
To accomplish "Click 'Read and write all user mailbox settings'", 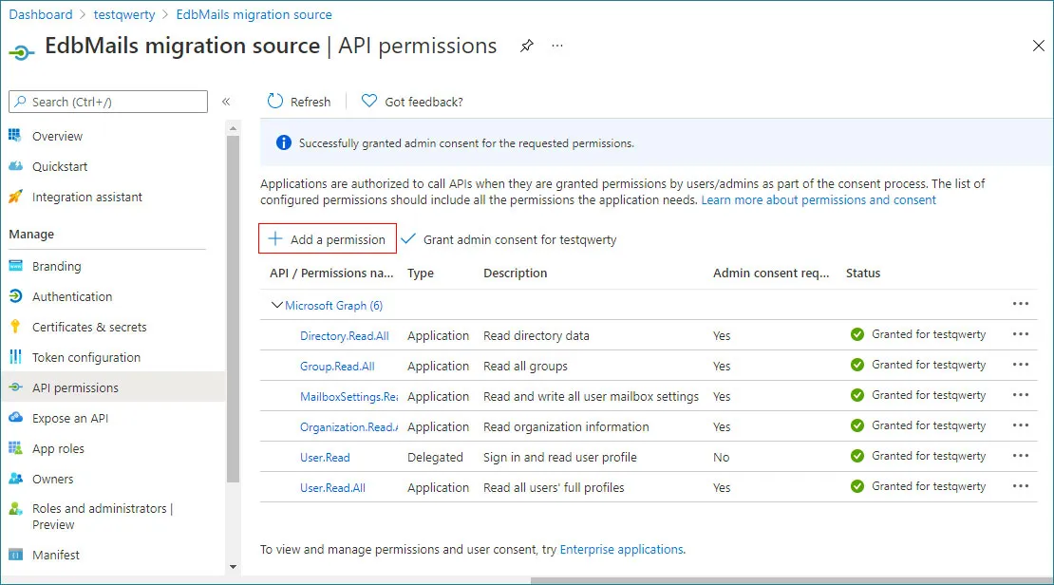I will [591, 396].
